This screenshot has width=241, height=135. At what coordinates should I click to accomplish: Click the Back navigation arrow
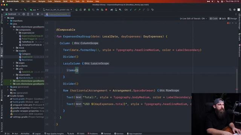tap(17, 10)
